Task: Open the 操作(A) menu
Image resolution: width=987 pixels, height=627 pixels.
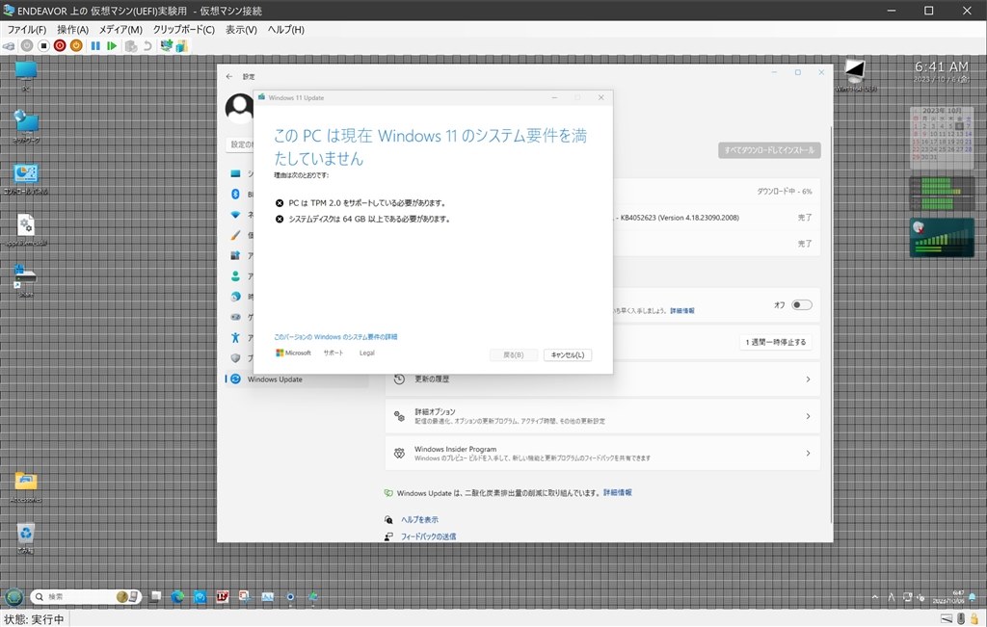Action: (73, 30)
